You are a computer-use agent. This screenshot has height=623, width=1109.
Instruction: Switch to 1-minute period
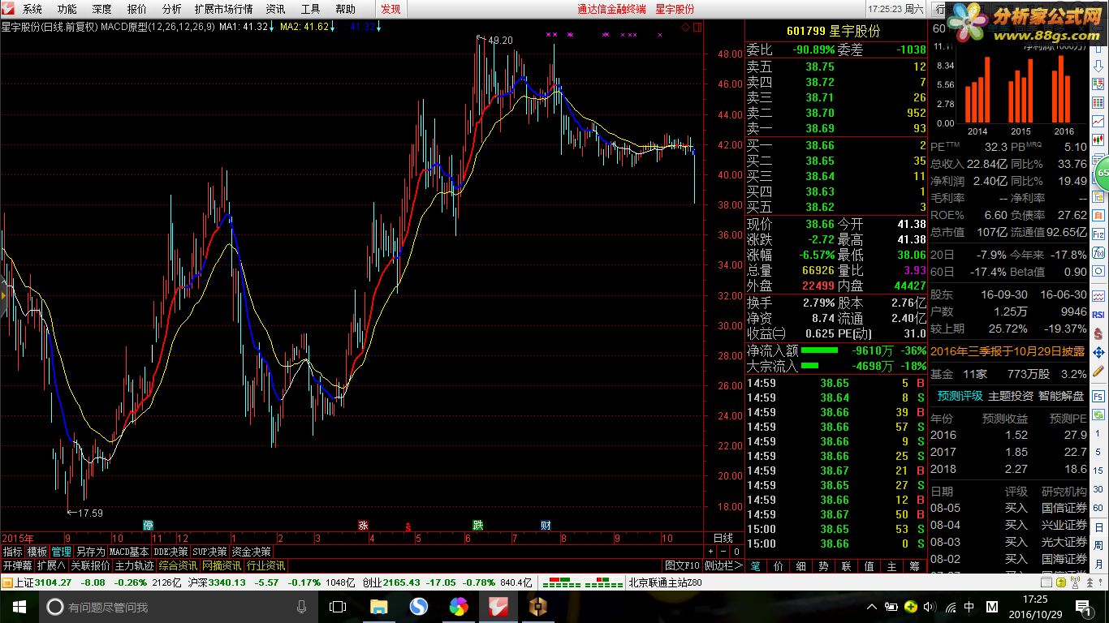coord(1098,433)
